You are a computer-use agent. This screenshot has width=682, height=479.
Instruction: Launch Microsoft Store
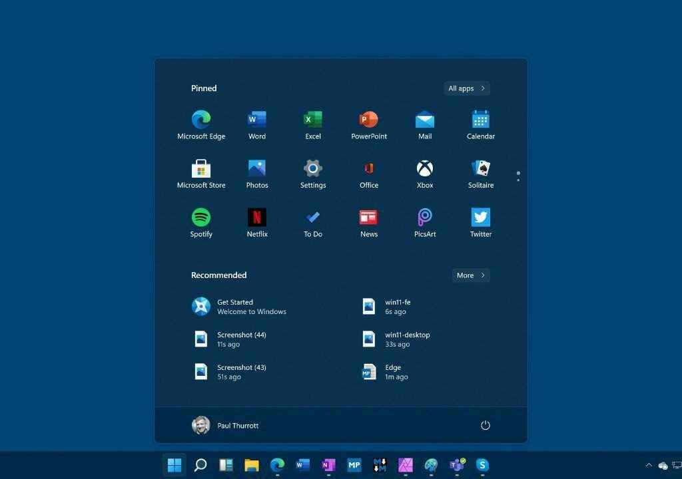[201, 174]
